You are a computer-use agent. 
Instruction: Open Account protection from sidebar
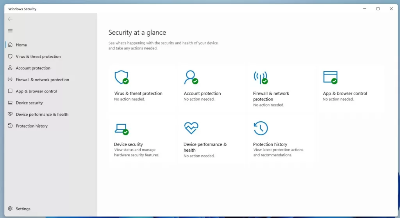tap(33, 68)
